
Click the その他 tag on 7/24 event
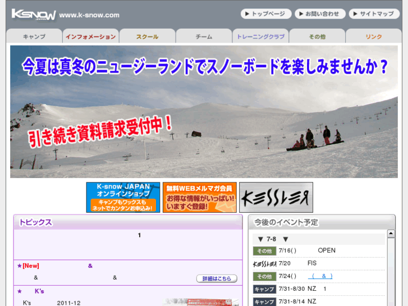pos(264,276)
